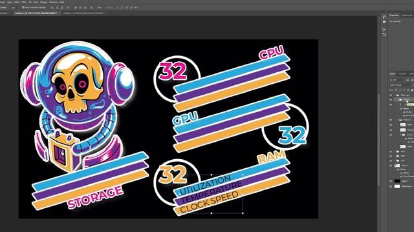Toggle visibility of Layer 1 with astronaut thumbnail

tap(391, 166)
